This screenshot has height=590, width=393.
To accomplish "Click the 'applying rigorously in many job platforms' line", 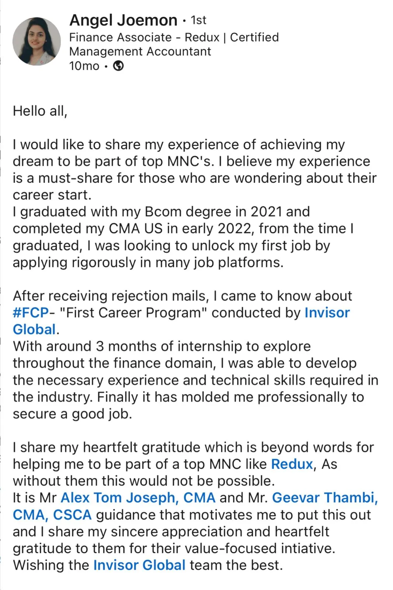I will 148,263.
